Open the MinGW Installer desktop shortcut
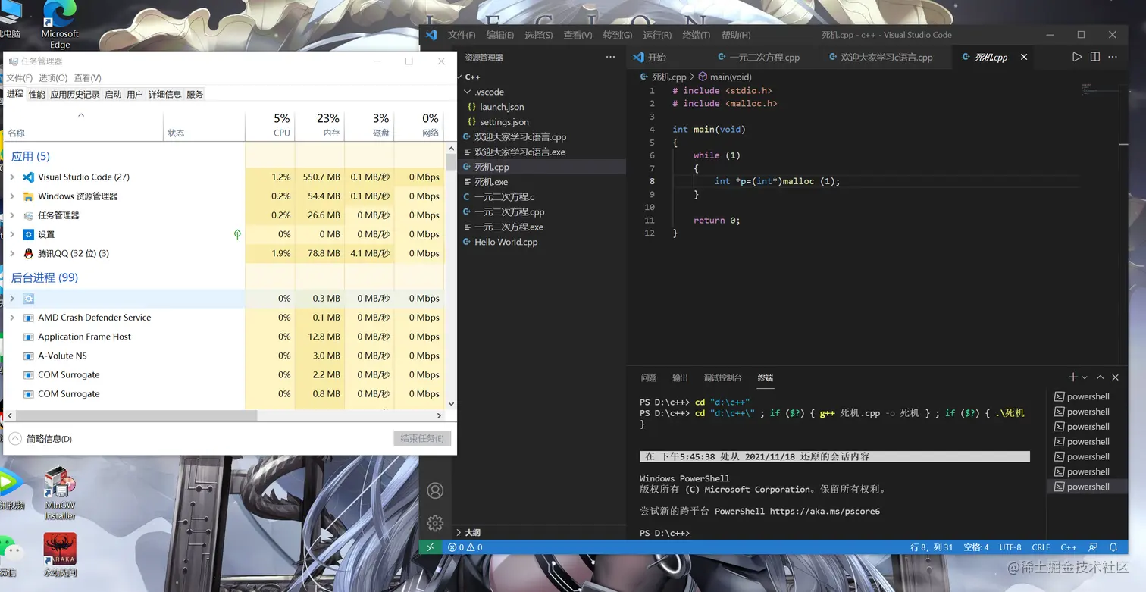 tap(60, 493)
